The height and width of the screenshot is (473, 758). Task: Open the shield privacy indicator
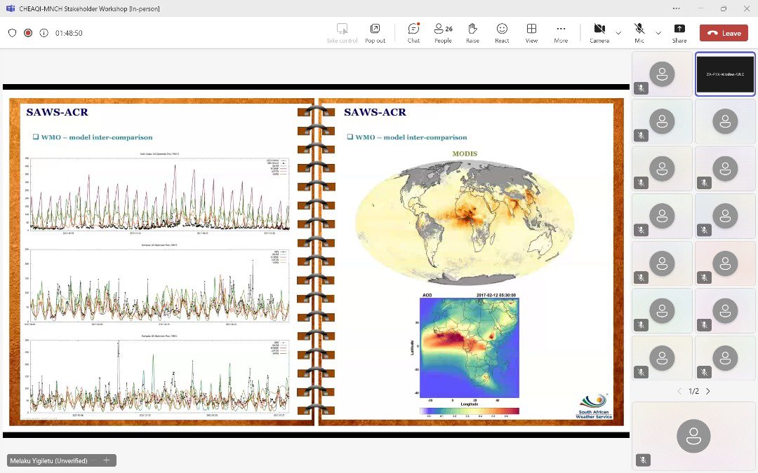[x=13, y=33]
